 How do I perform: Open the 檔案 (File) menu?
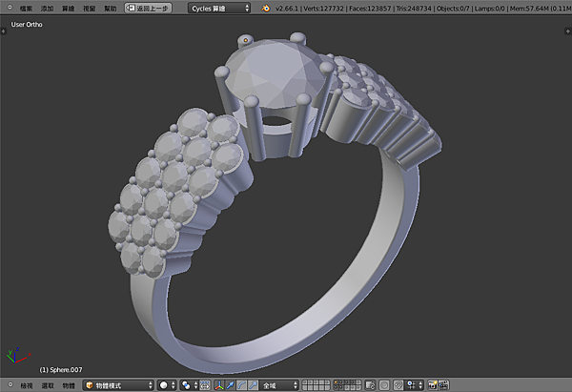tap(26, 8)
